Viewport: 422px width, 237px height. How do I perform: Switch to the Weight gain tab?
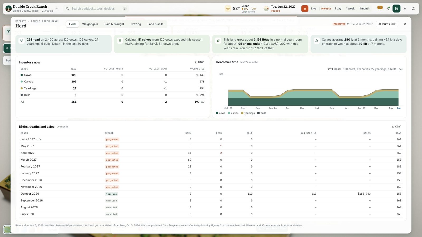pyautogui.click(x=90, y=24)
